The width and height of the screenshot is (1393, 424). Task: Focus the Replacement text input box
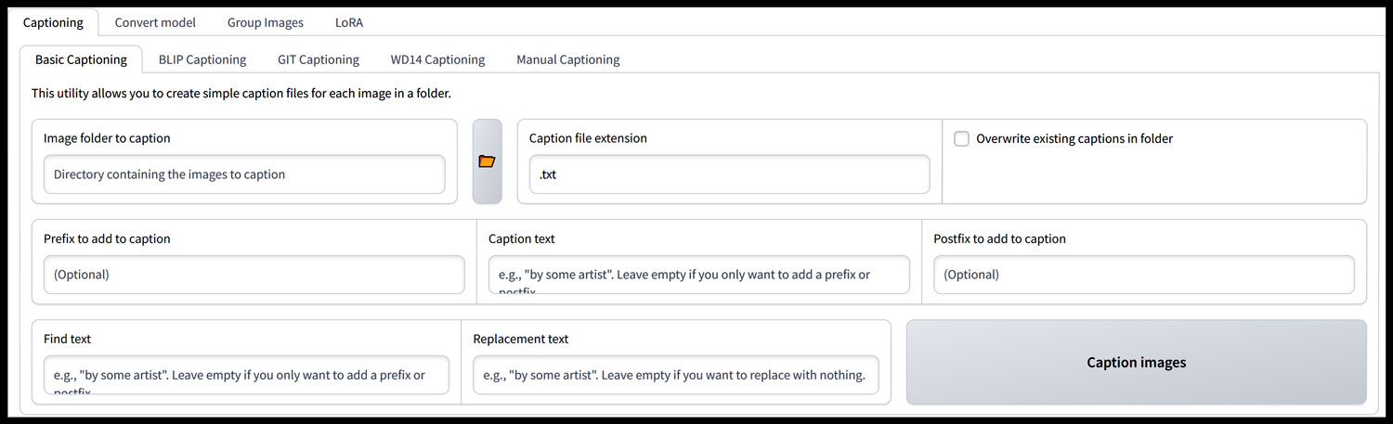coord(675,375)
